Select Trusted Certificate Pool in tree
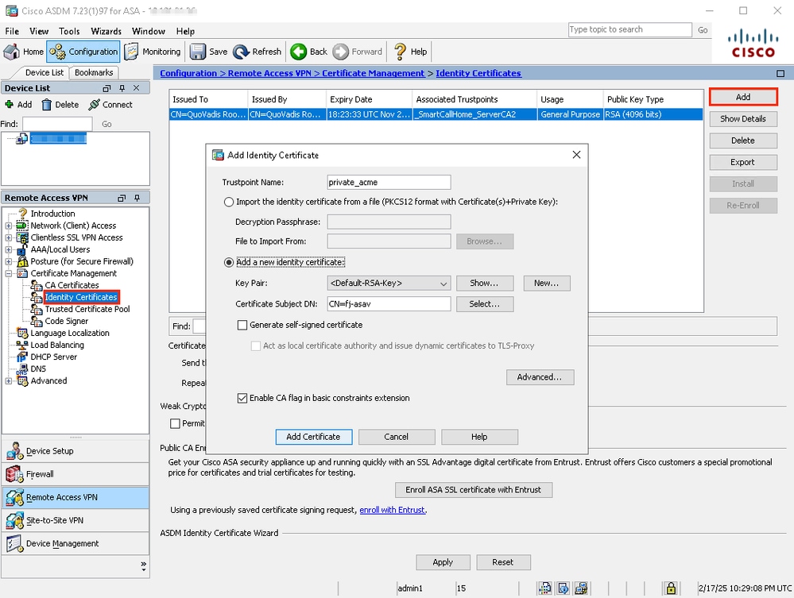 (87, 309)
